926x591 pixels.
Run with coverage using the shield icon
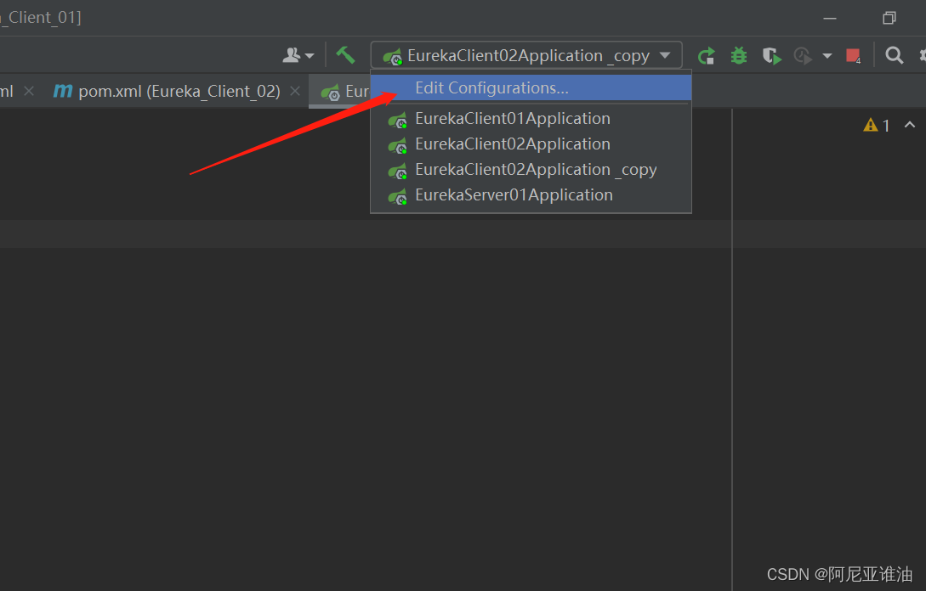pos(771,56)
